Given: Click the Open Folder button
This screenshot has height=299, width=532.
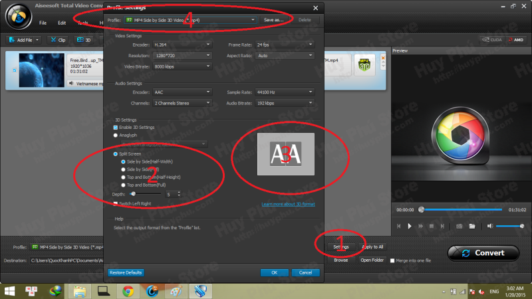Looking at the screenshot, I should (372, 260).
